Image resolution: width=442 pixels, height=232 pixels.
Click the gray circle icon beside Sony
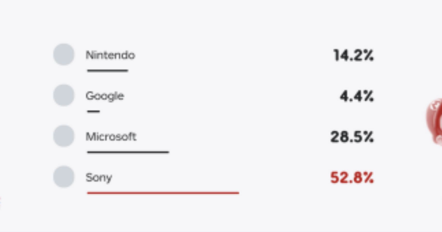pos(64,177)
